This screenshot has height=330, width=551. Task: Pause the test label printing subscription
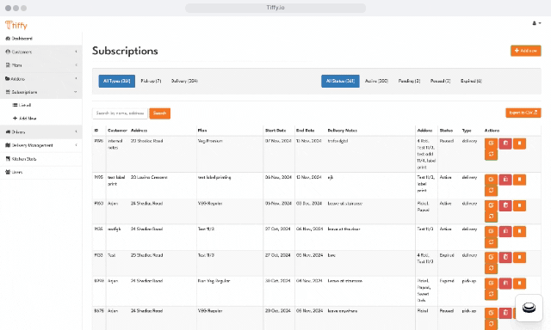click(x=519, y=180)
